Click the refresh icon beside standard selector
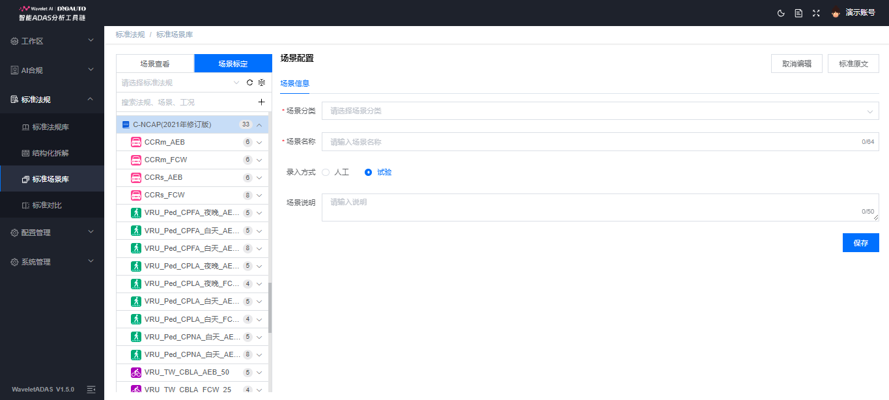Image resolution: width=889 pixels, height=400 pixels. coord(249,83)
